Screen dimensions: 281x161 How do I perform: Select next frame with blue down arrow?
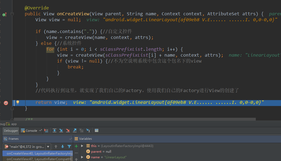[x=63, y=147]
